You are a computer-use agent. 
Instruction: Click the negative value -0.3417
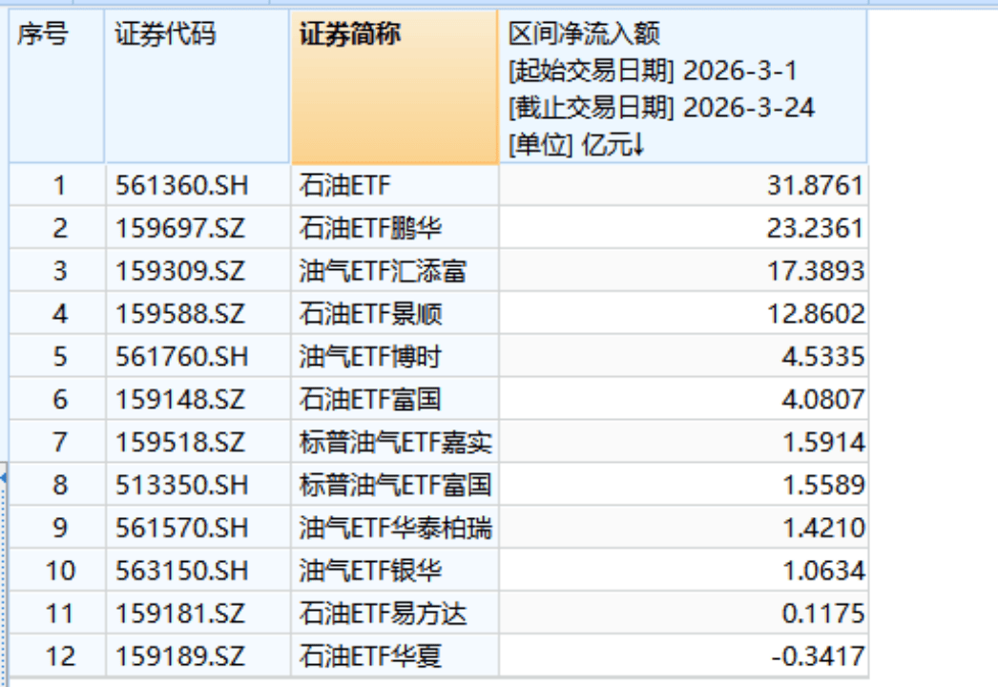tap(819, 656)
